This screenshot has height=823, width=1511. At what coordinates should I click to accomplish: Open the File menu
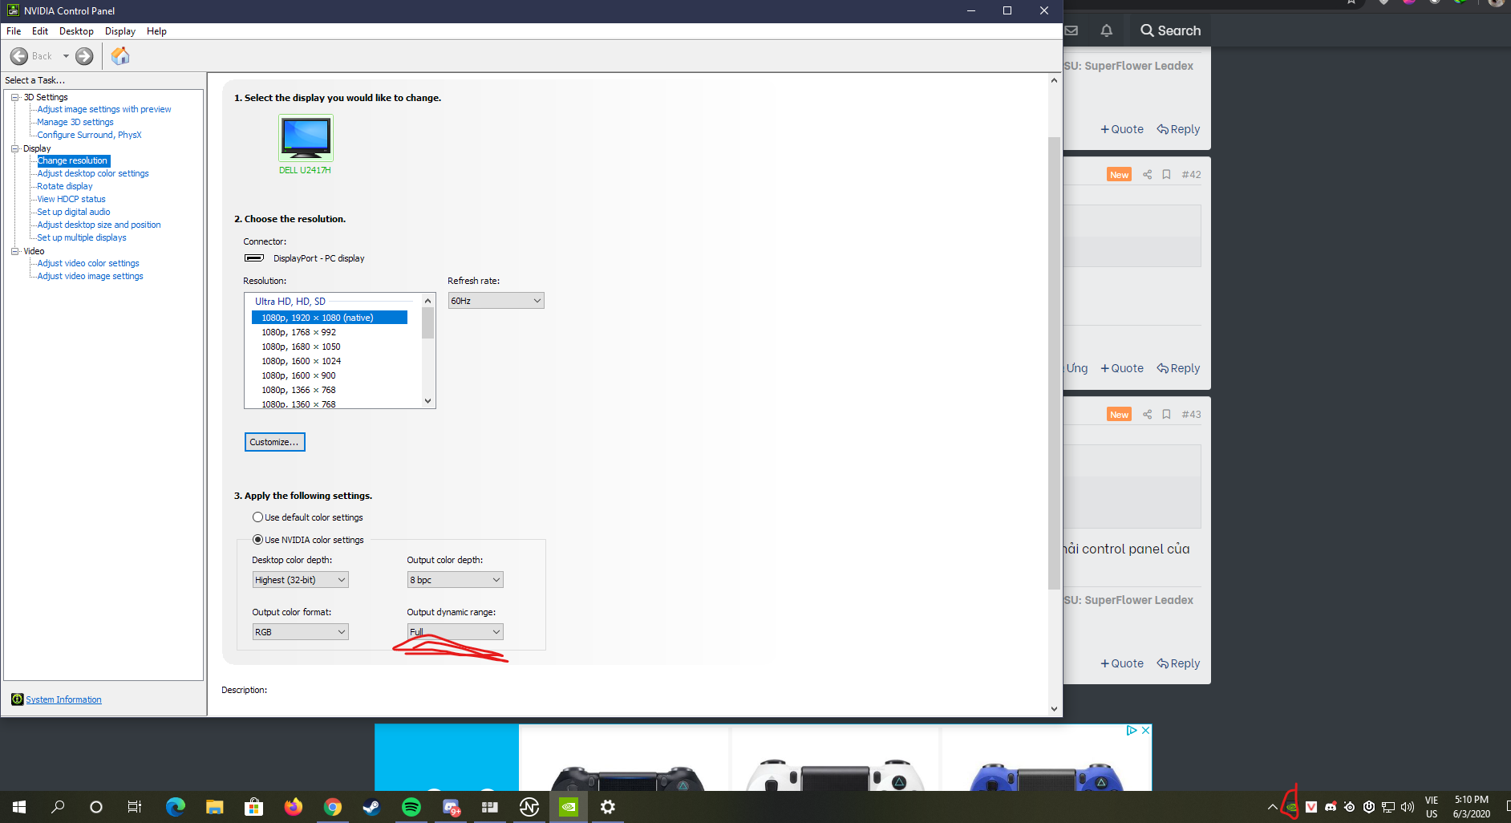coord(14,31)
